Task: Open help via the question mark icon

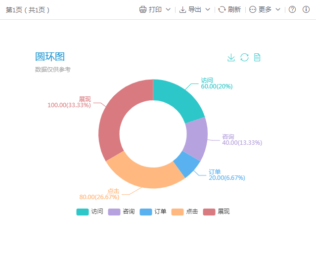Action: 292,9
